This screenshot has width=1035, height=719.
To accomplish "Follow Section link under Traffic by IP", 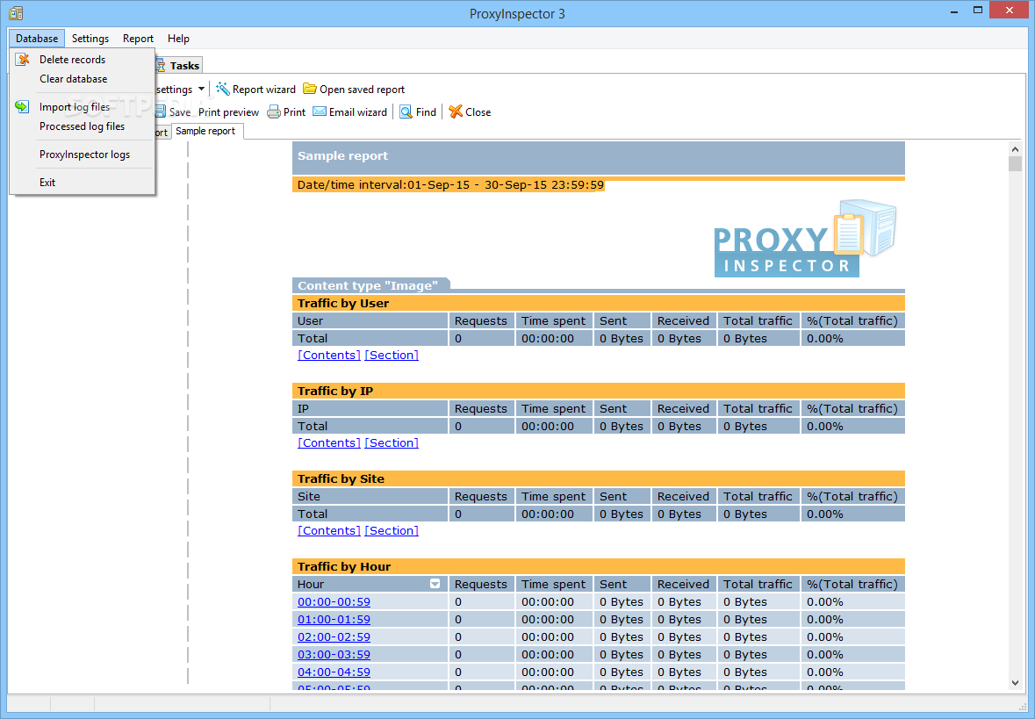I will (x=392, y=443).
